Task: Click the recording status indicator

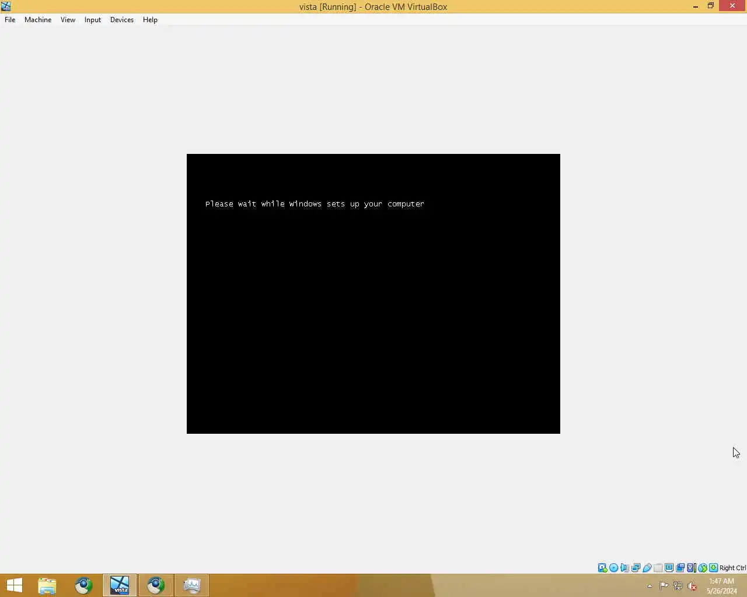Action: 680,568
